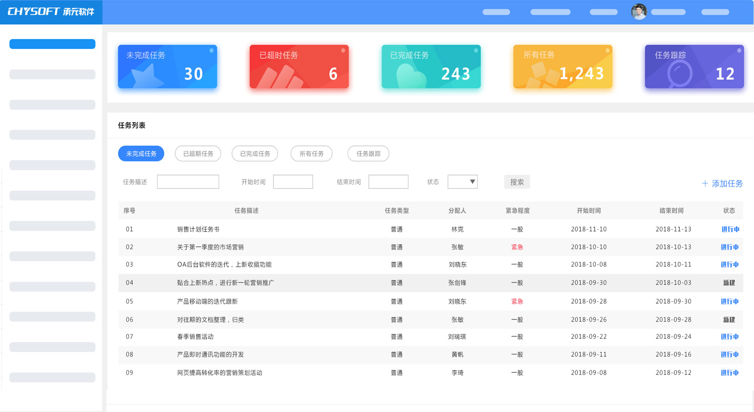The height and width of the screenshot is (412, 754).
Task: Switch to the 已完成任务 filter tab
Action: click(254, 153)
